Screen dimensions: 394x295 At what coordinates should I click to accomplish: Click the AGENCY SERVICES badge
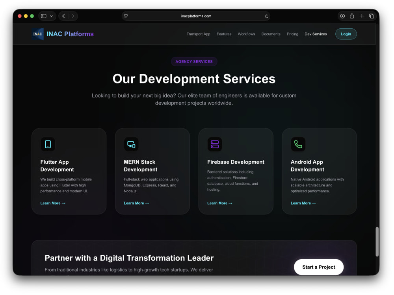[x=194, y=61]
